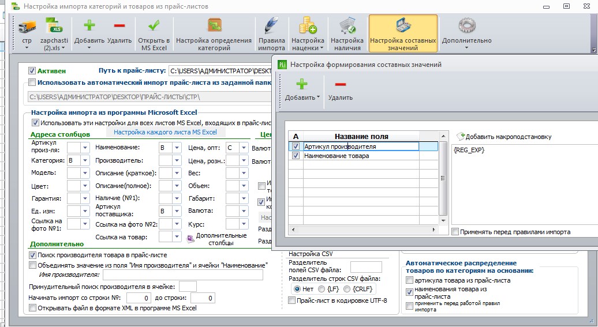Open 'Настройка каждого листа MS Excel' link

(165, 132)
